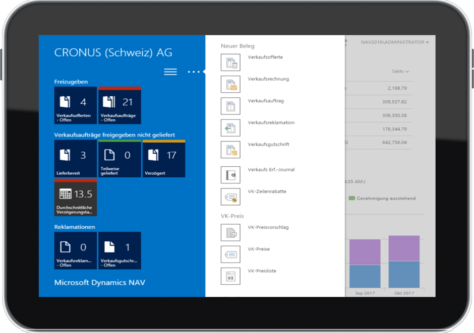Select the VK-Preisvorschlag icon
This screenshot has height=333, width=474.
(x=230, y=232)
